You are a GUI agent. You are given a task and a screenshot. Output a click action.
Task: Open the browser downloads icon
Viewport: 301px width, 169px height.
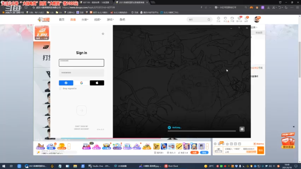coord(269,8)
